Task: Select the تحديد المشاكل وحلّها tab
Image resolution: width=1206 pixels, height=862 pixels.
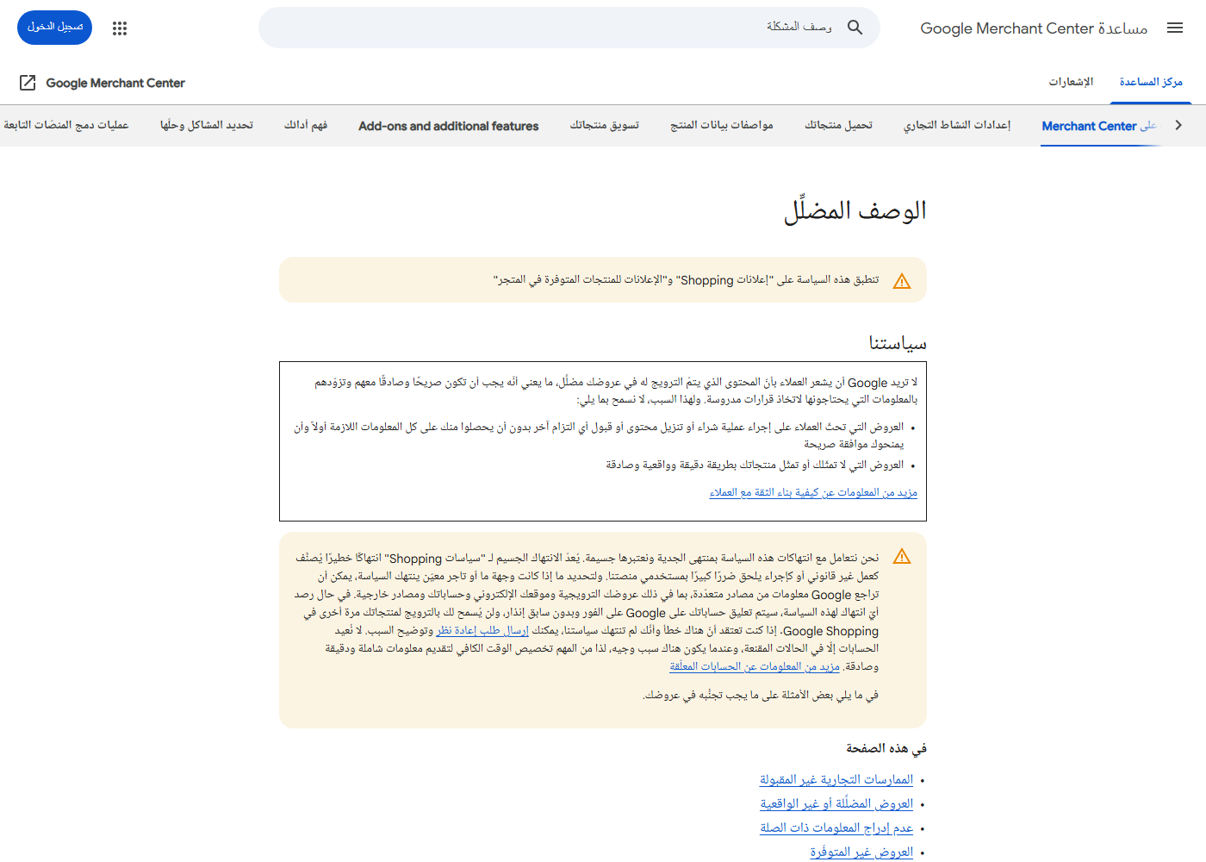Action: (207, 126)
